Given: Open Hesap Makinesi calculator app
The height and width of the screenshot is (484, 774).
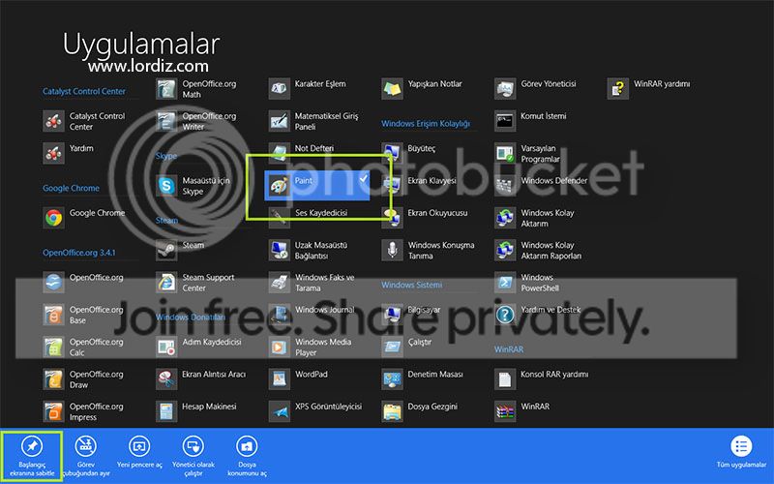Looking at the screenshot, I should tap(166, 410).
